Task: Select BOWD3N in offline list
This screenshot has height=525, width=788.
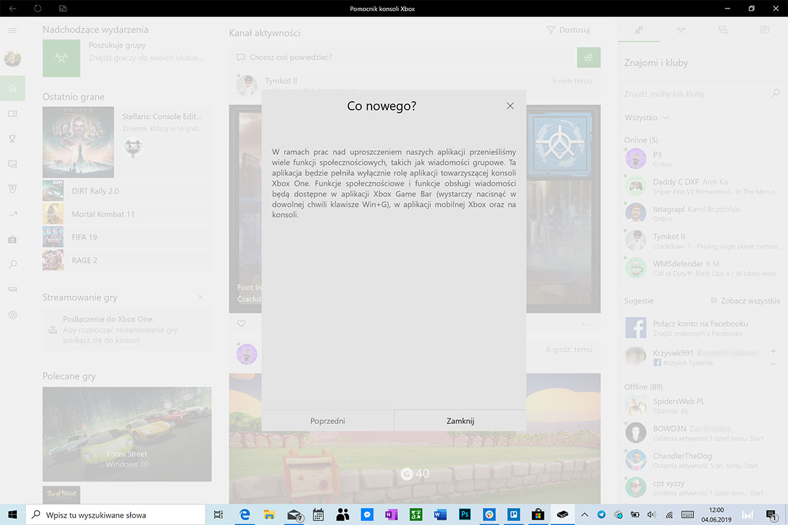Action: tap(702, 433)
